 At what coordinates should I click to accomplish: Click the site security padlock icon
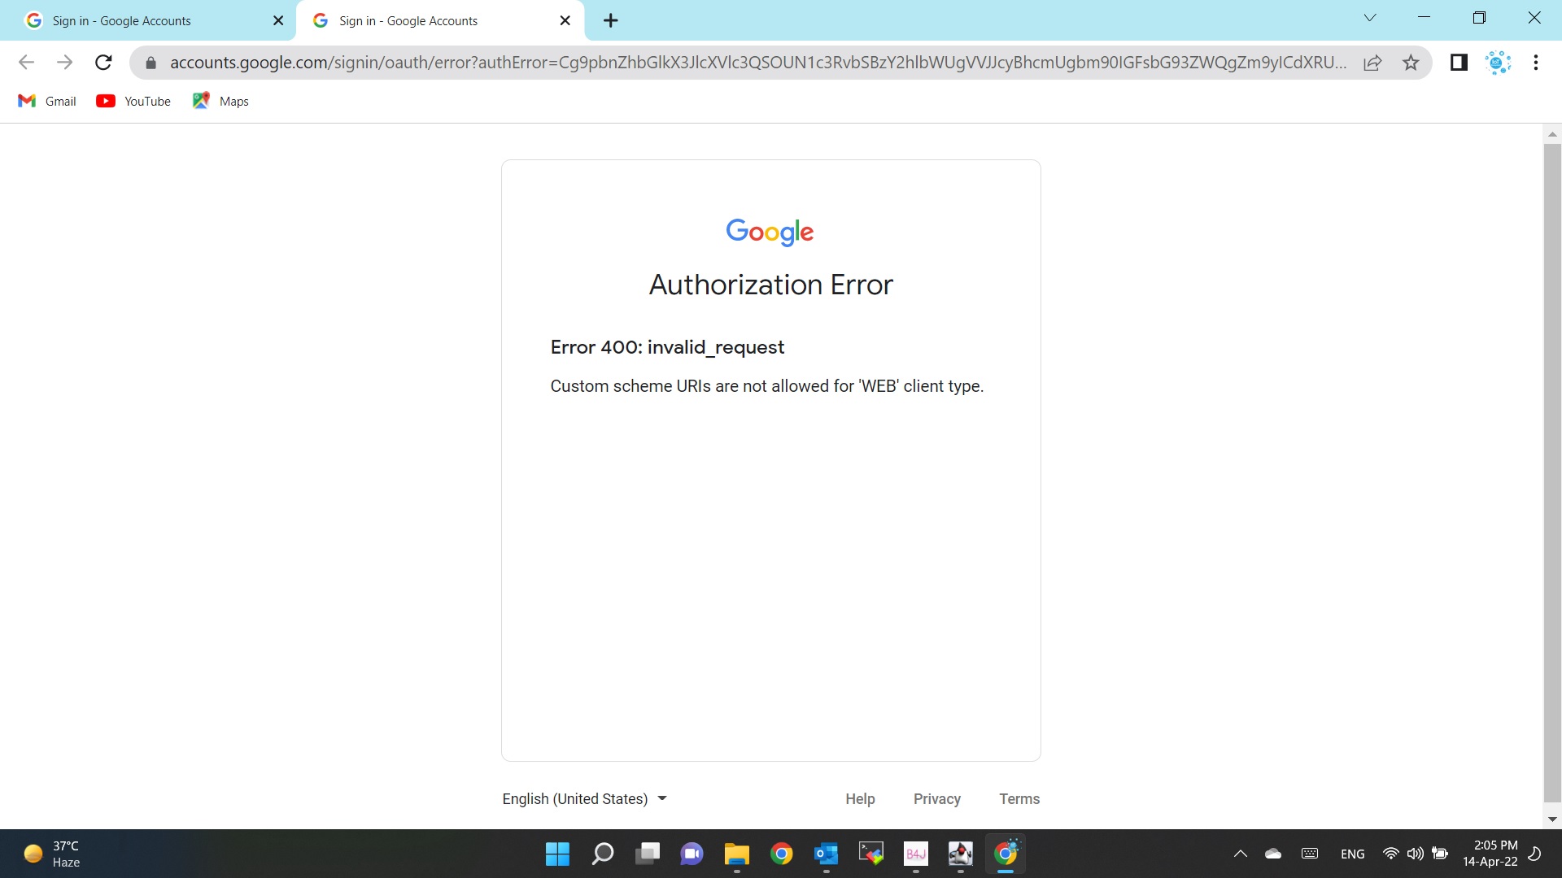(x=151, y=63)
